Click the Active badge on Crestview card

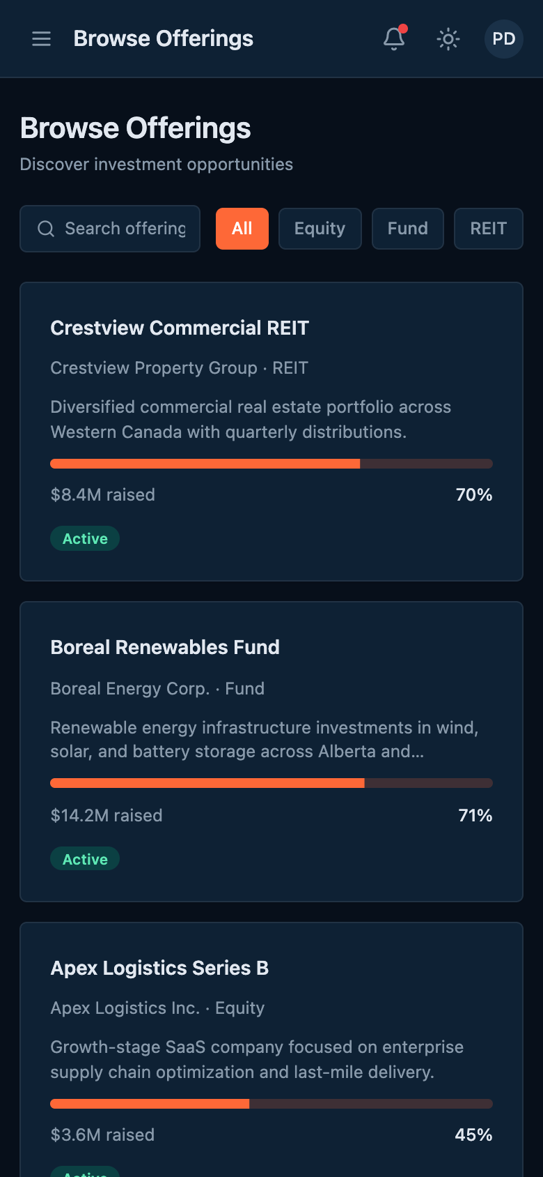(x=85, y=538)
